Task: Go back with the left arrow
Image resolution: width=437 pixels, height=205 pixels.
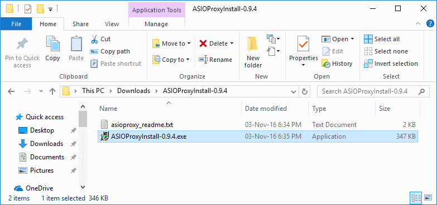Action: (x=11, y=91)
